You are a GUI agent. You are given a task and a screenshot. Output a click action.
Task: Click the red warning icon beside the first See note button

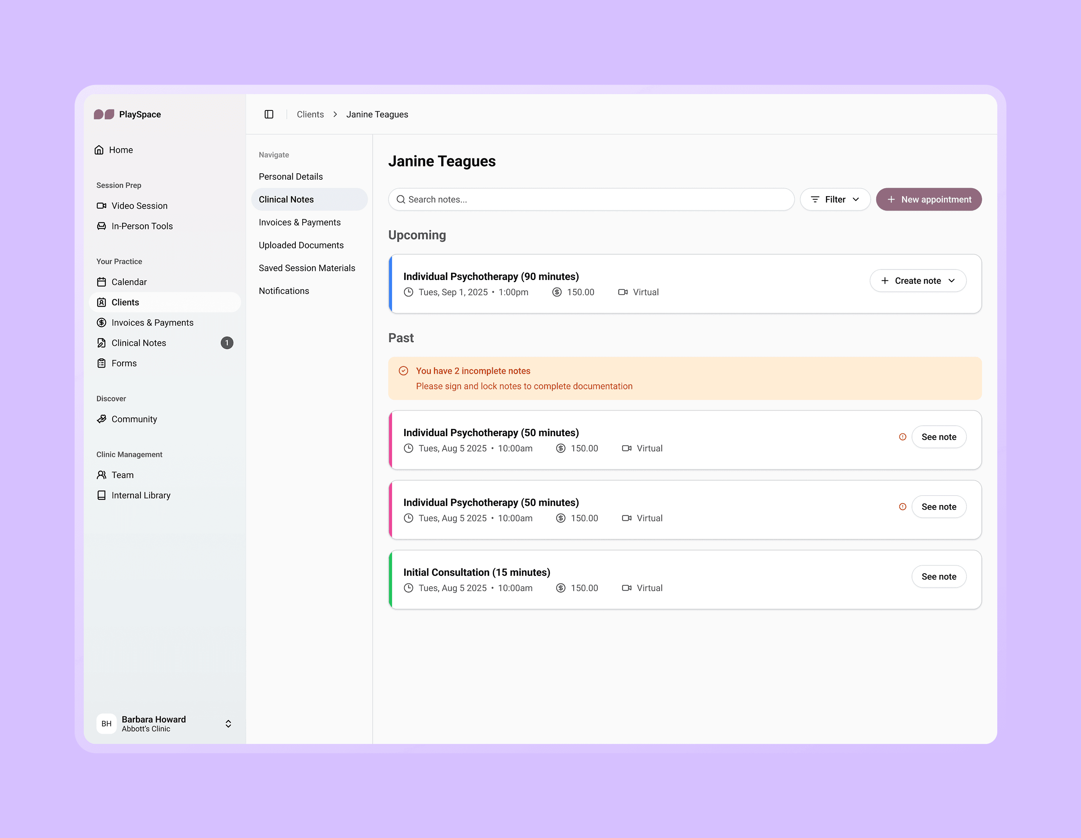click(x=902, y=437)
